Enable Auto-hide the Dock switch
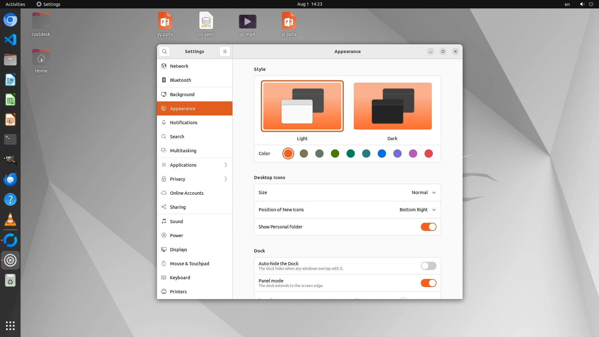The image size is (599, 337). coord(428,266)
